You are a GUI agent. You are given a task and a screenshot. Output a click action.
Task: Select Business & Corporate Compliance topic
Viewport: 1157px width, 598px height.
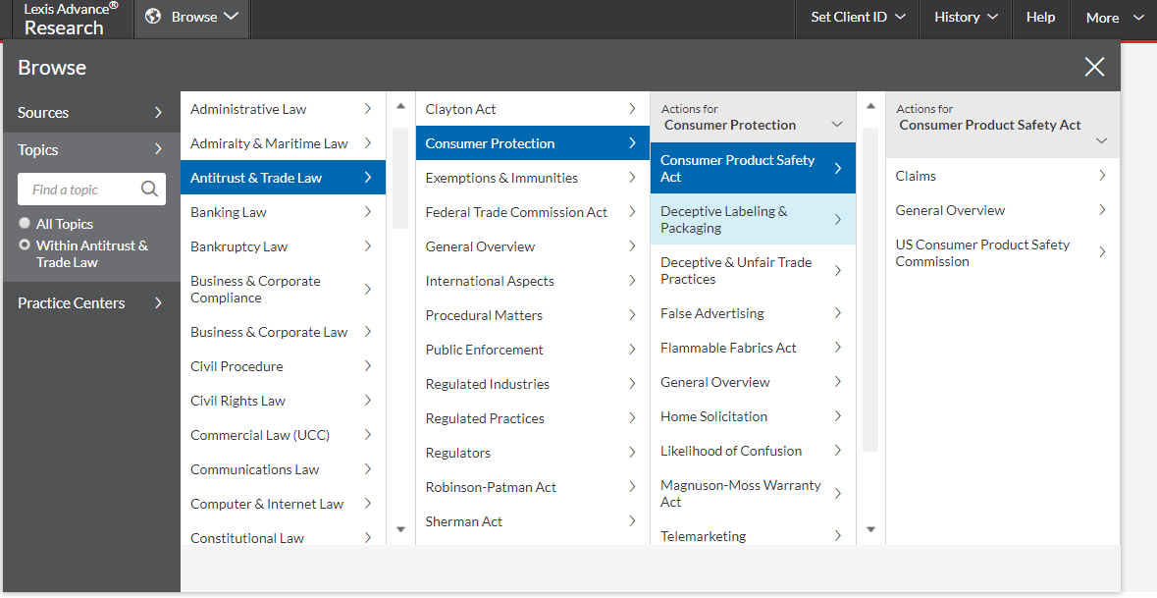click(283, 290)
